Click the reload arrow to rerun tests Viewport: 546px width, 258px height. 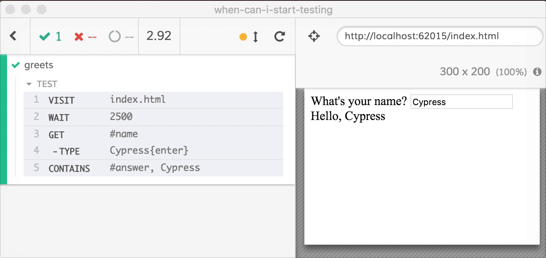click(279, 37)
